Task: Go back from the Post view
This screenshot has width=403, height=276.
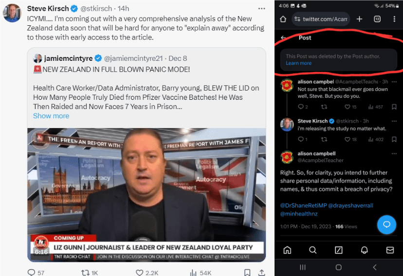Action: coord(283,37)
